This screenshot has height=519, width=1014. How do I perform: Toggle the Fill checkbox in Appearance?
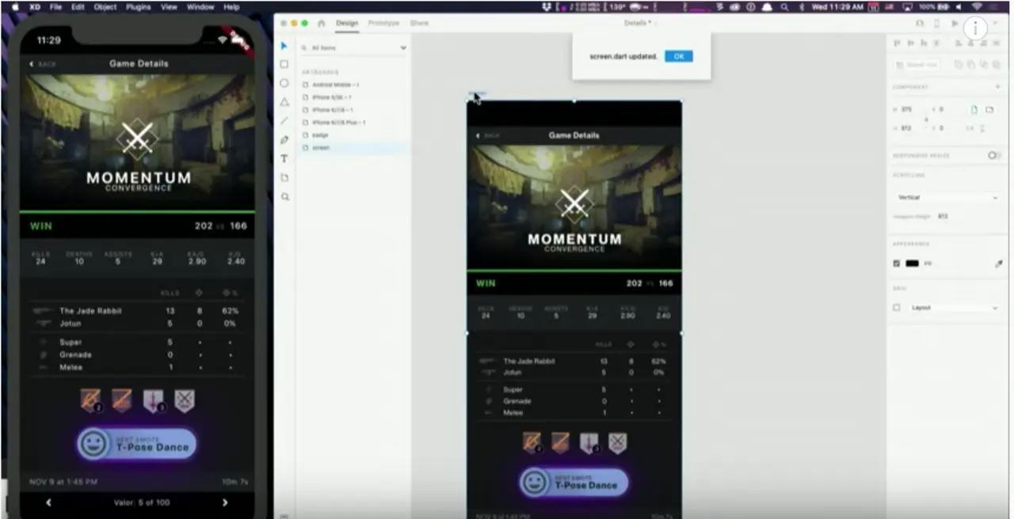point(897,263)
